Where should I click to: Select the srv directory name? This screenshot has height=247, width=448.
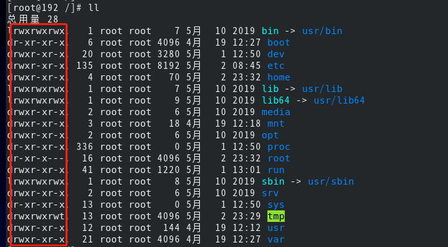pos(271,193)
